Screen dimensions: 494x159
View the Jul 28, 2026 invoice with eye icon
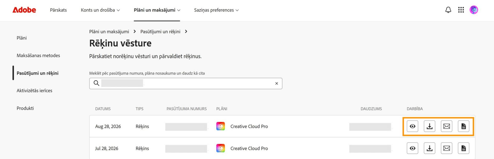412,148
